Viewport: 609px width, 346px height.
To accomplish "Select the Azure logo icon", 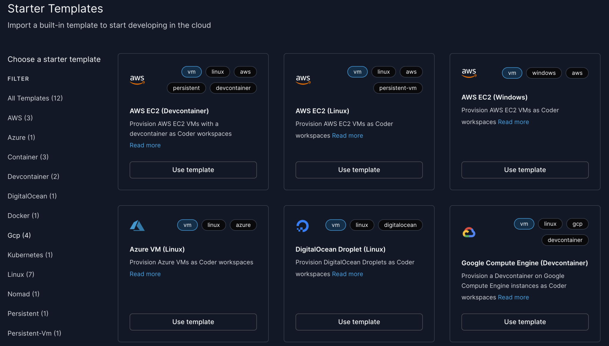I will pos(137,225).
